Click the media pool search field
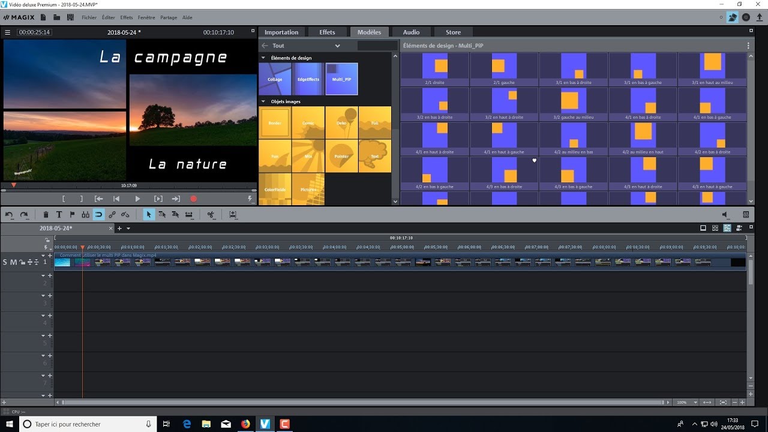Screen dimensions: 768x432 [377, 46]
